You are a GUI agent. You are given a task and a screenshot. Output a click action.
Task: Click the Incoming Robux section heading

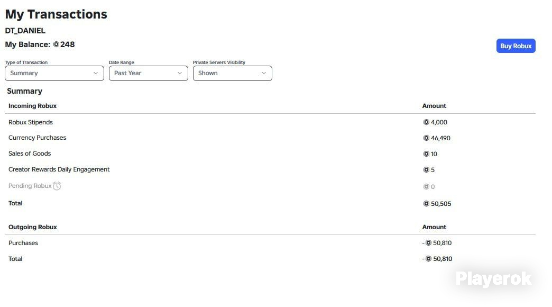pyautogui.click(x=32, y=106)
